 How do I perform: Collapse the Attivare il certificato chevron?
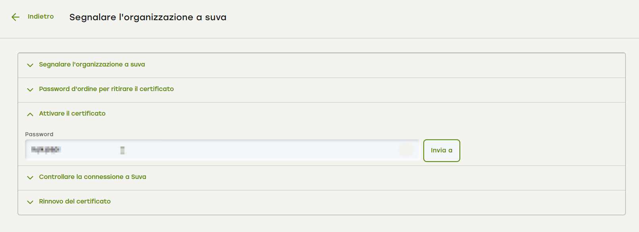click(30, 114)
